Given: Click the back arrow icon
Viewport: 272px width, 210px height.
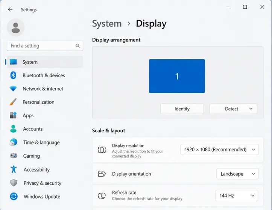Looking at the screenshot, I should 10,9.
